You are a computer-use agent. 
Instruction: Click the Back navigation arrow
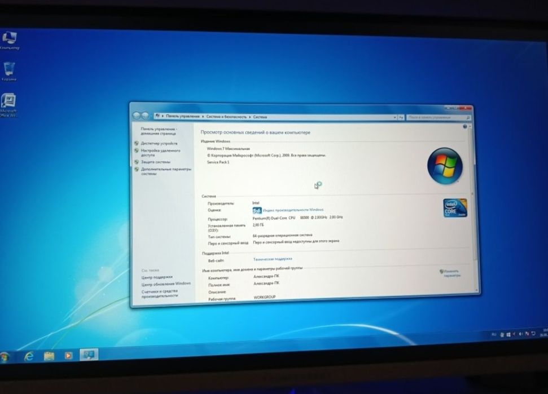click(x=137, y=115)
